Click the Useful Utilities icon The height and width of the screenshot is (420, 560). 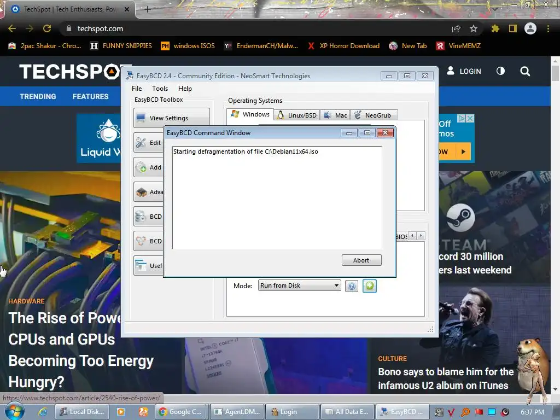(x=141, y=266)
